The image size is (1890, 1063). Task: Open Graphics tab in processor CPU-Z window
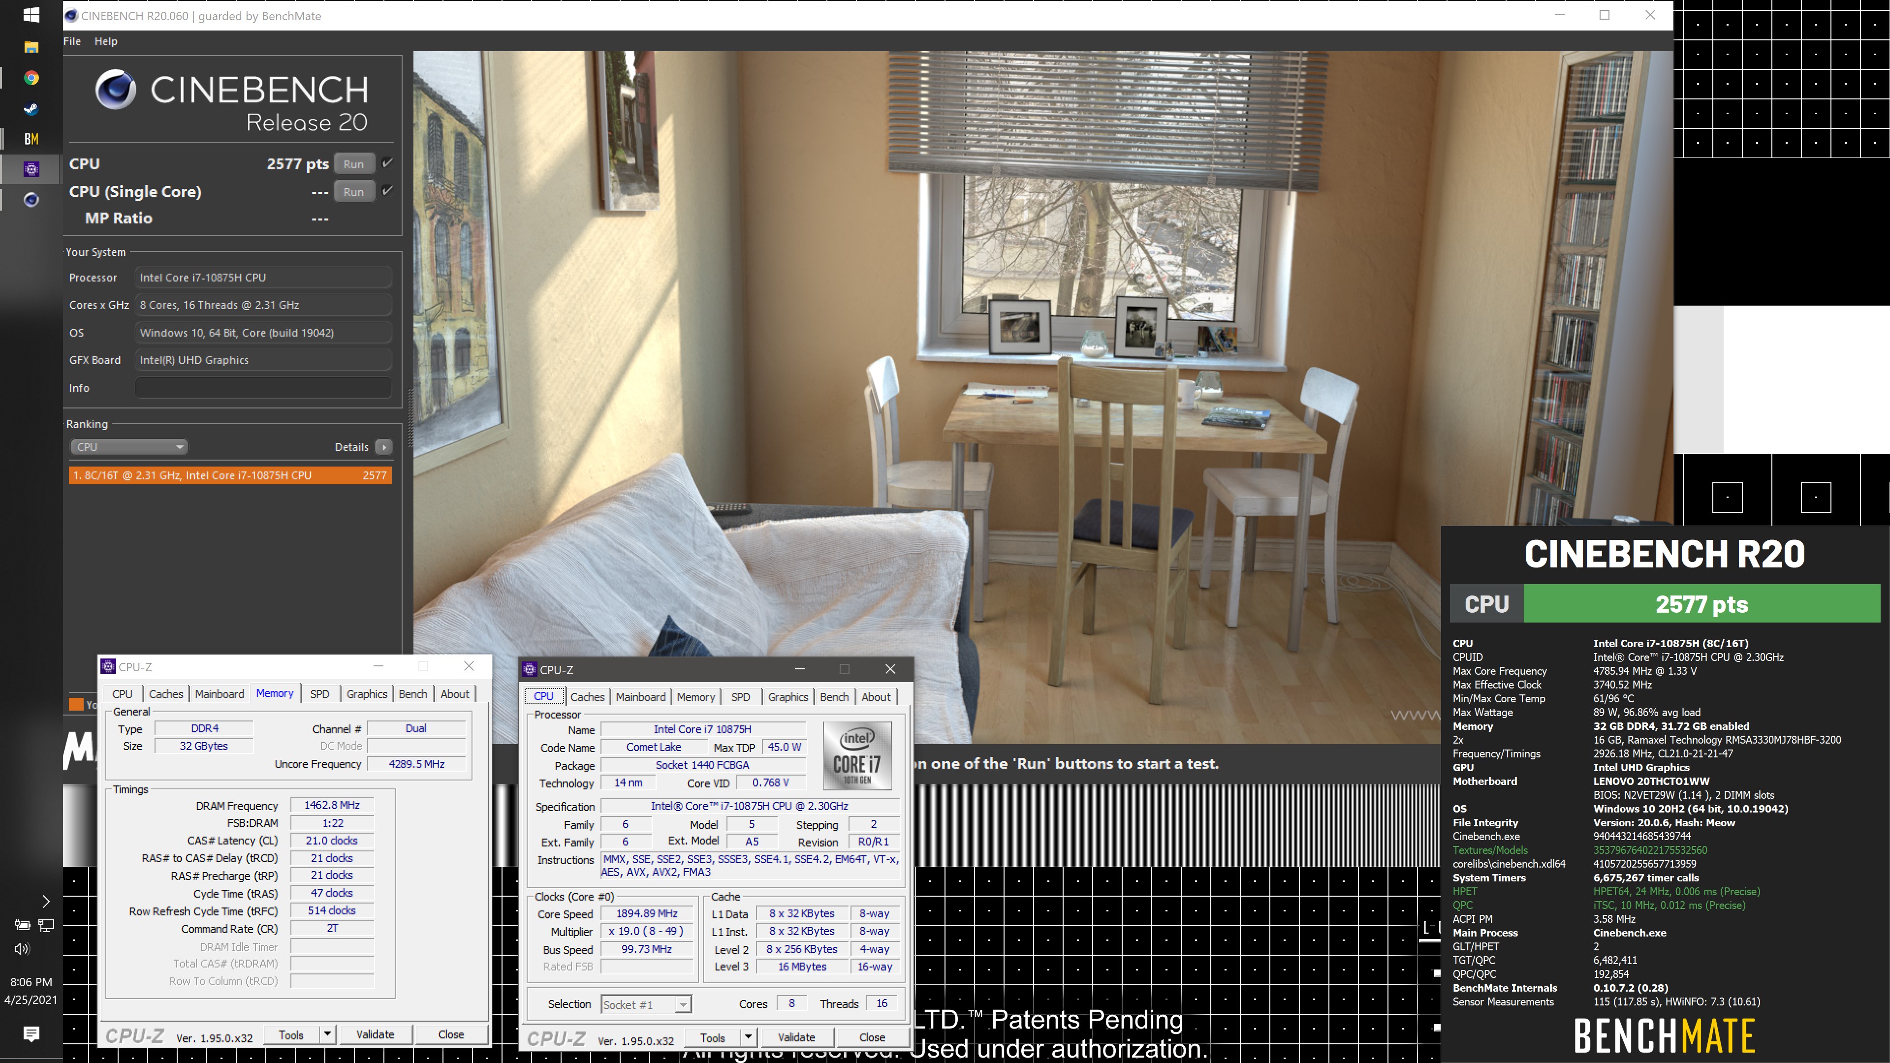click(x=788, y=696)
